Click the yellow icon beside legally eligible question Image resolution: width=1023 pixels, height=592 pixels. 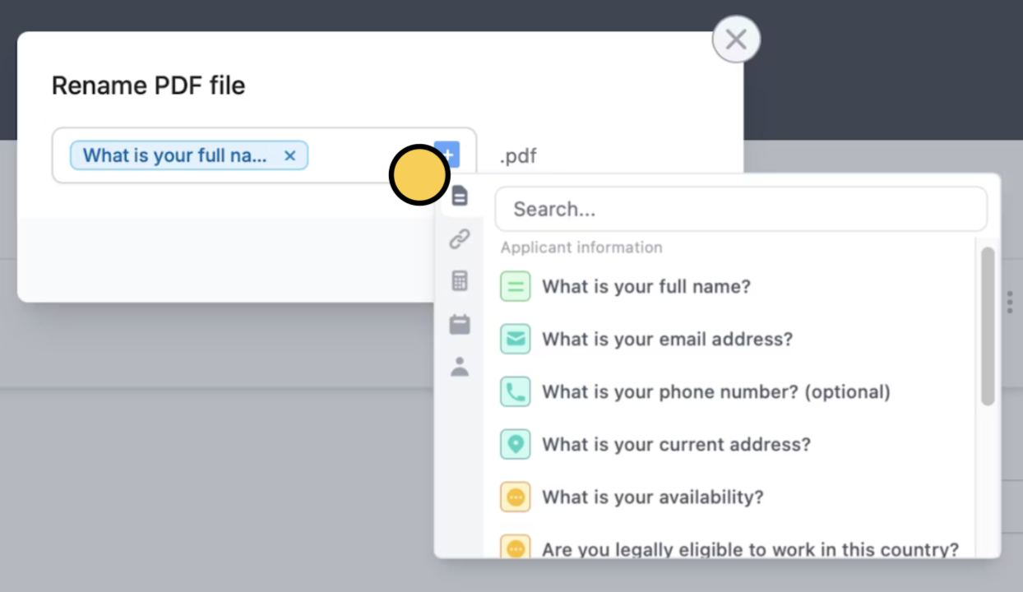pyautogui.click(x=516, y=547)
